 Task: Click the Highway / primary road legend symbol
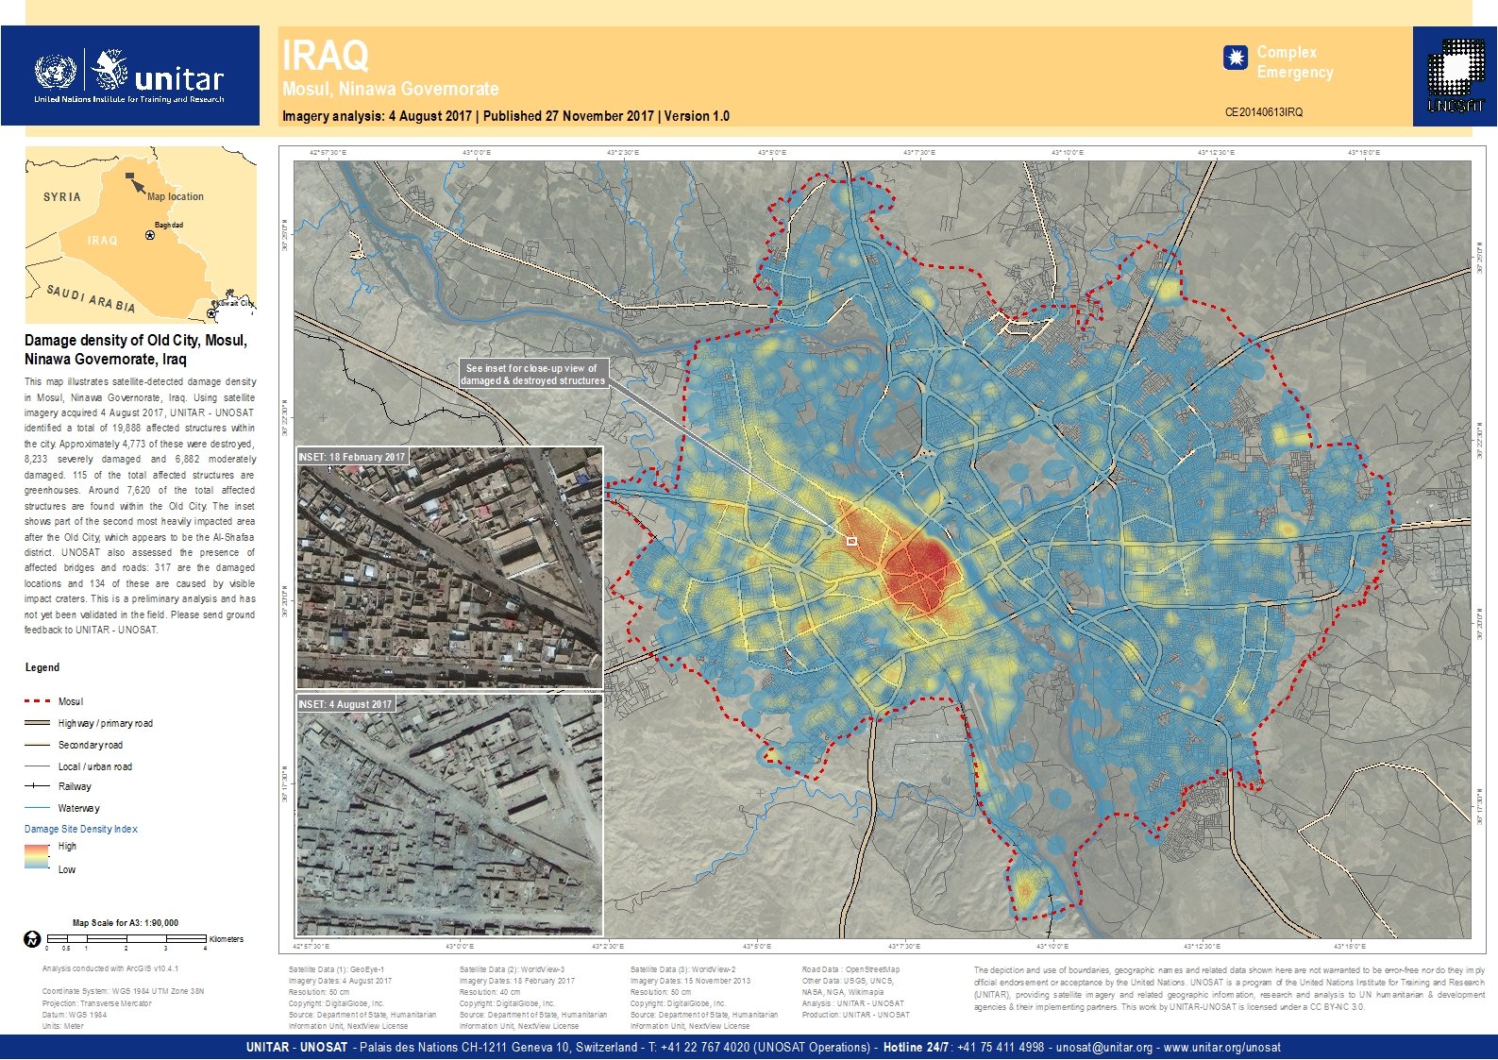tap(38, 723)
